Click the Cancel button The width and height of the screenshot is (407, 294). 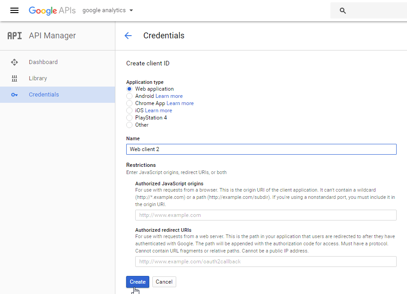(x=164, y=282)
